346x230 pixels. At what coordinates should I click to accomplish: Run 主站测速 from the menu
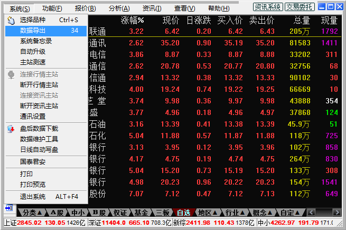point(46,62)
